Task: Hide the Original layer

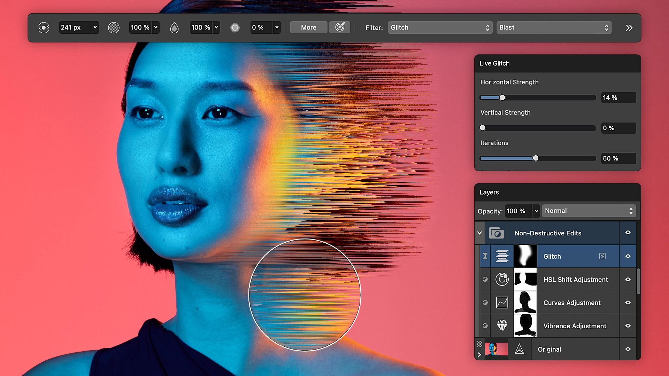Action: [628, 349]
